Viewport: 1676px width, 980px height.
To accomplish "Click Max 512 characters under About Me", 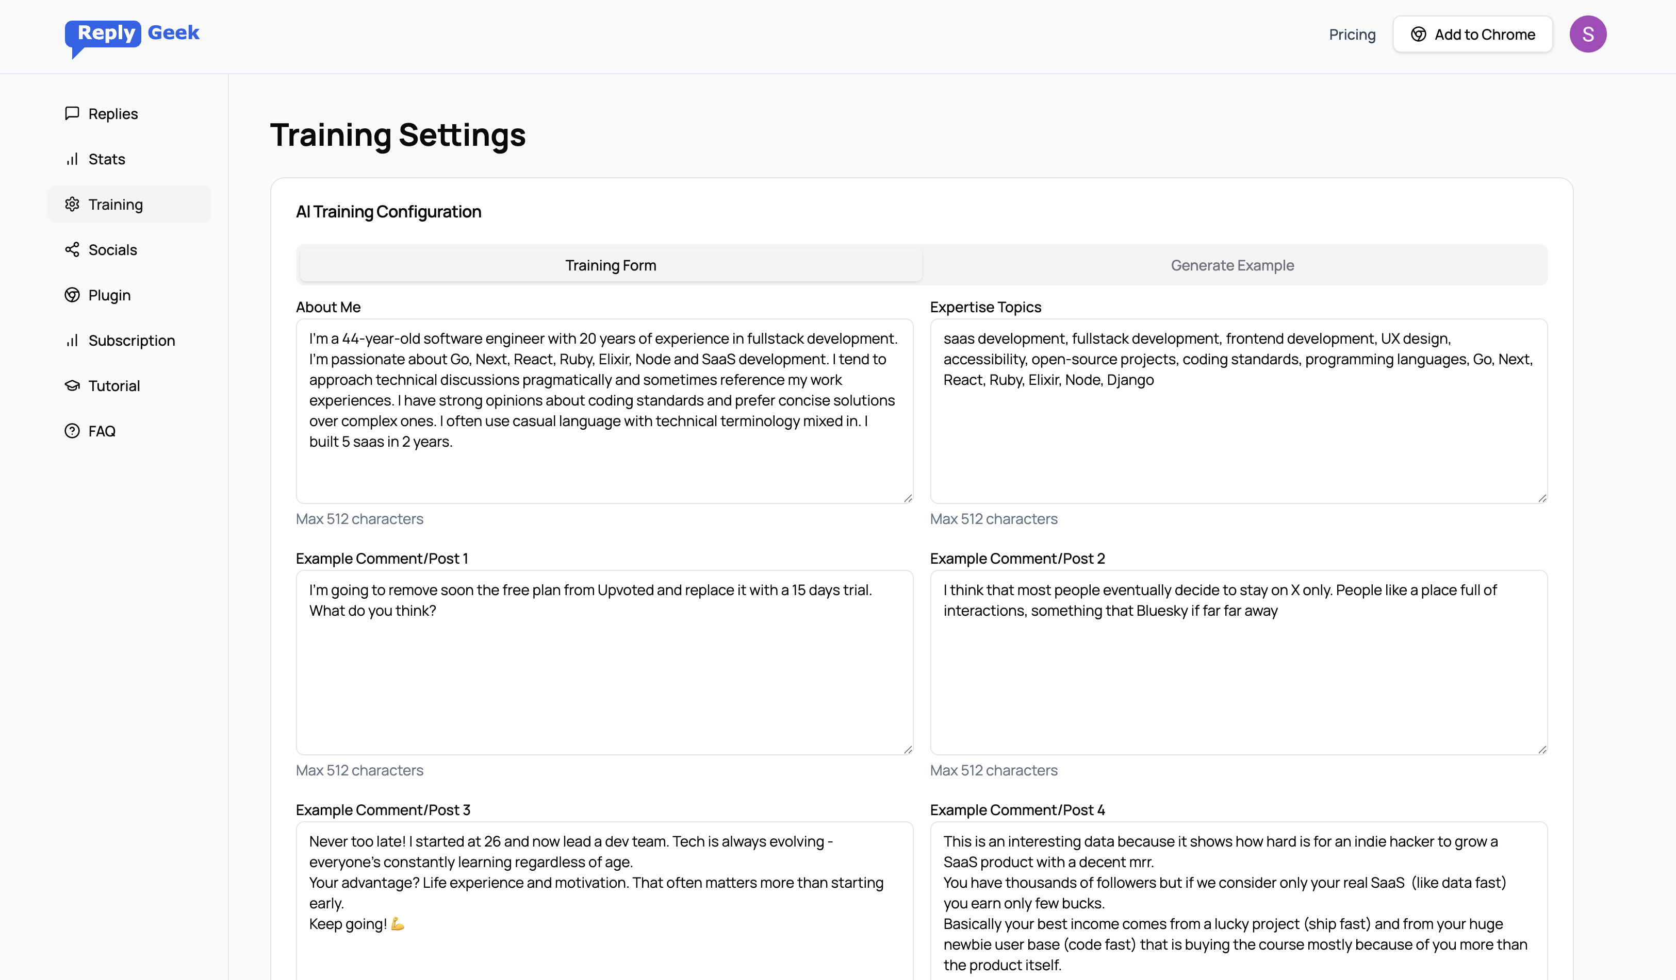I will pos(360,519).
